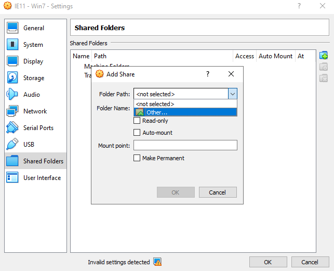The width and height of the screenshot is (334, 271).
Task: Click the add new shared folder icon
Action: [x=324, y=56]
